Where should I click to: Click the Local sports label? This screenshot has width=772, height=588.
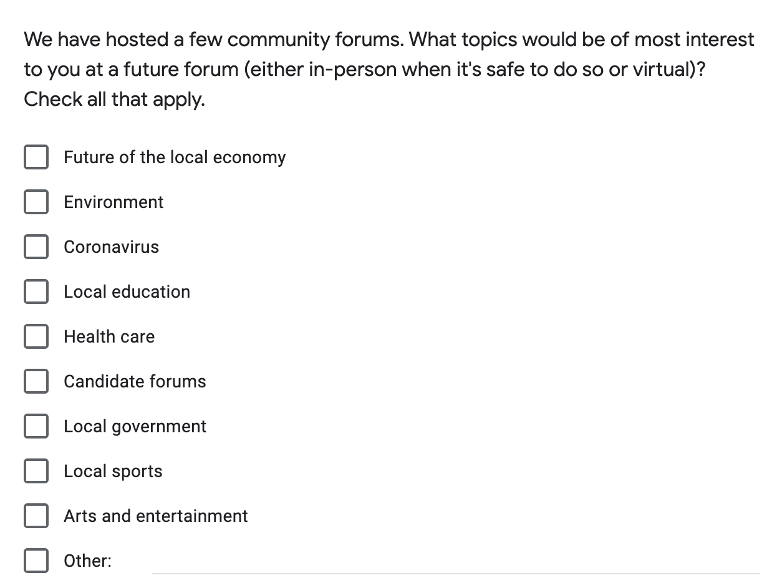pyautogui.click(x=113, y=472)
